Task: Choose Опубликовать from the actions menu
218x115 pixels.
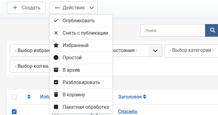Action: (81, 21)
